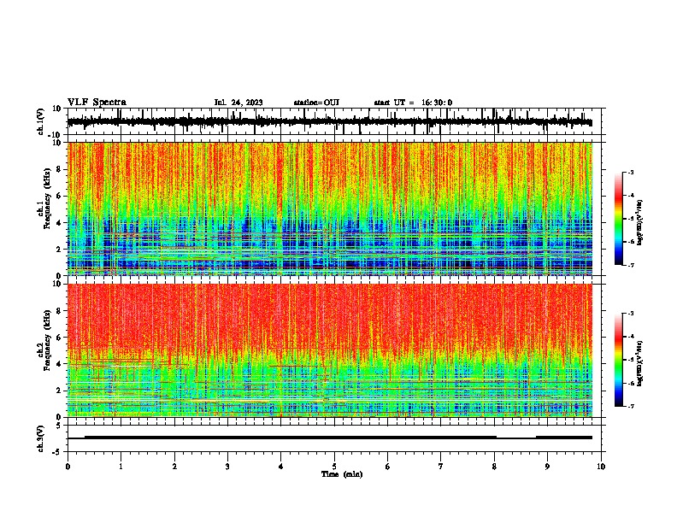Screen dimensions: 677x523
Task: Click the "7" tick on the time axis
Action: point(441,467)
